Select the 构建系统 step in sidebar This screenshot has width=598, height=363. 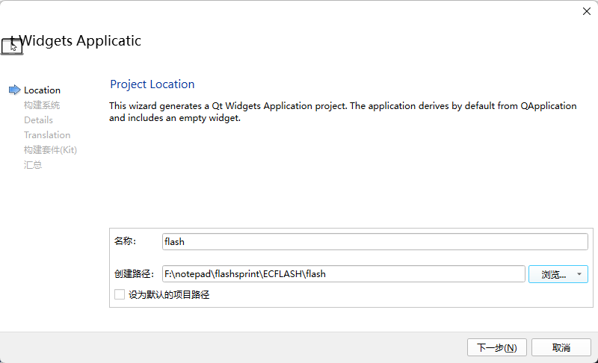tap(42, 105)
